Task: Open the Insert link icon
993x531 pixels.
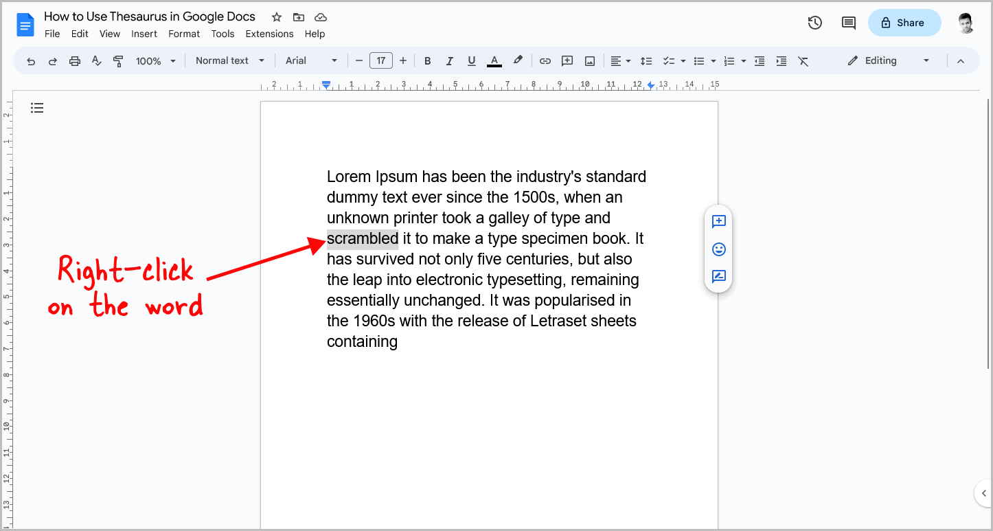Action: tap(545, 60)
